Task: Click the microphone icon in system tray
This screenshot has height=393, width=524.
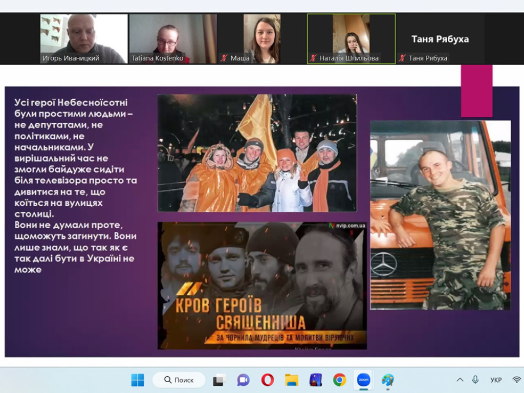Action: coord(475,380)
